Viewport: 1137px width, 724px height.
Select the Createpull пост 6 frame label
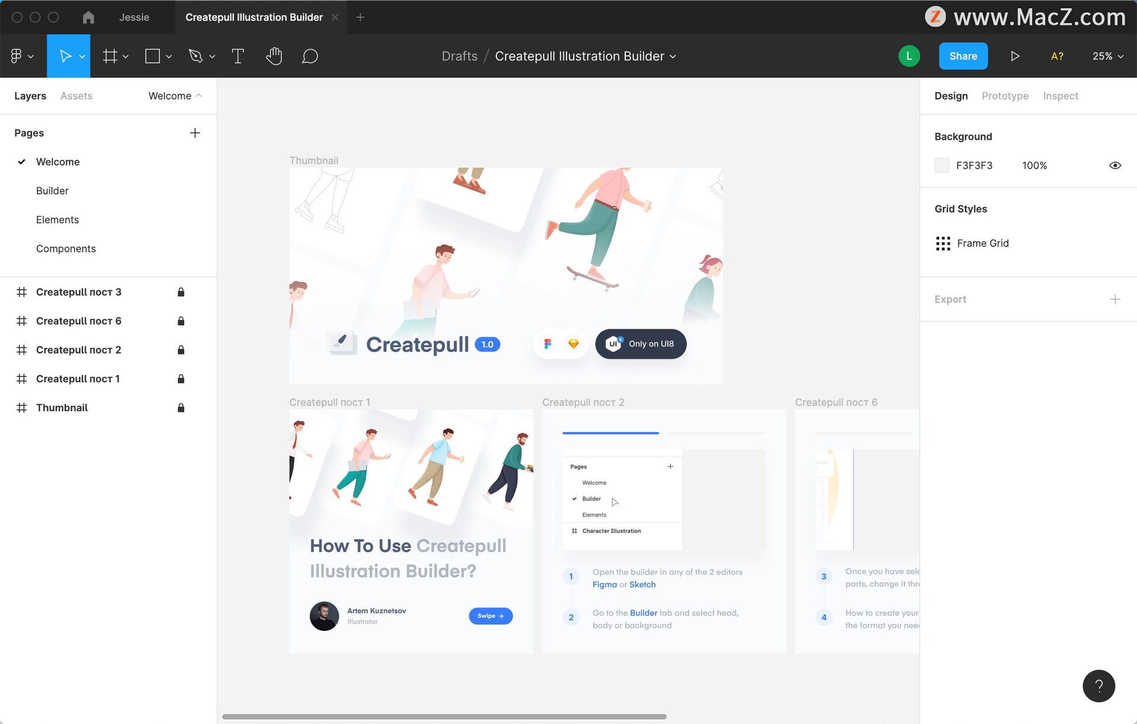coord(836,402)
